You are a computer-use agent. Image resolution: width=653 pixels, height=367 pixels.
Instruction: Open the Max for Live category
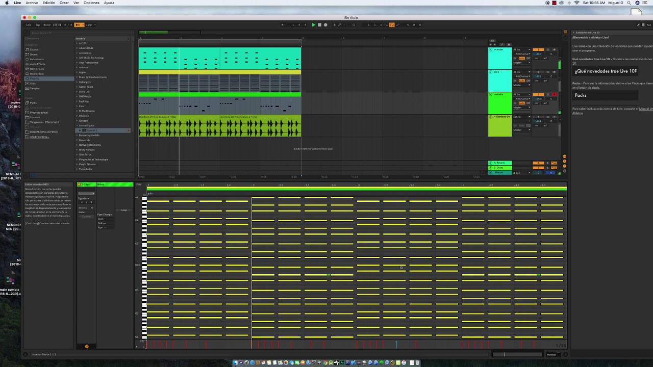click(x=37, y=74)
